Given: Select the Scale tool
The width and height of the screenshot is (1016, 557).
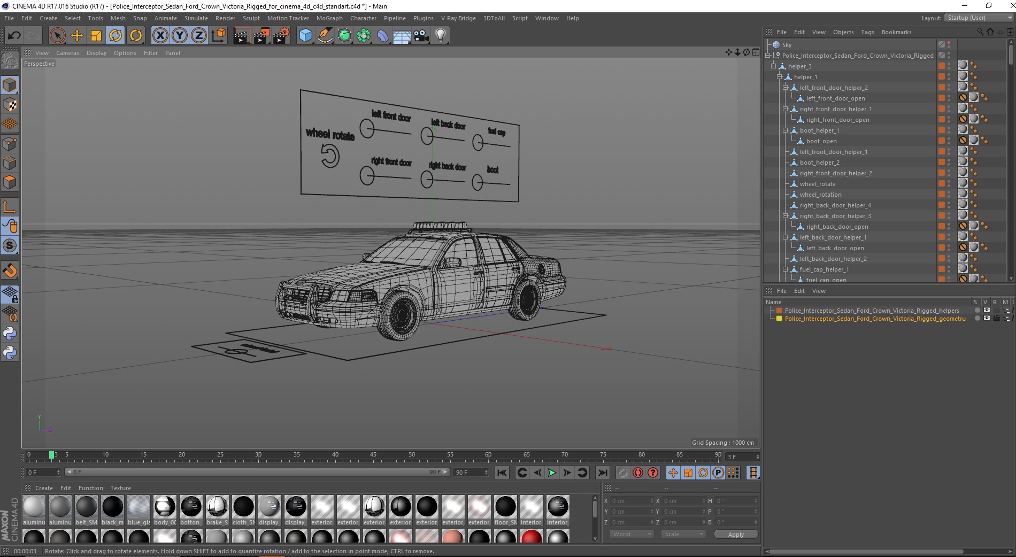Looking at the screenshot, I should point(96,35).
